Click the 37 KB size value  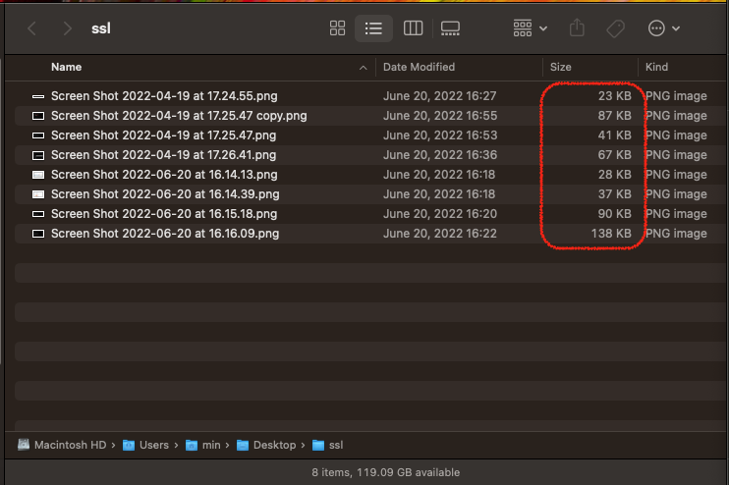(x=615, y=193)
